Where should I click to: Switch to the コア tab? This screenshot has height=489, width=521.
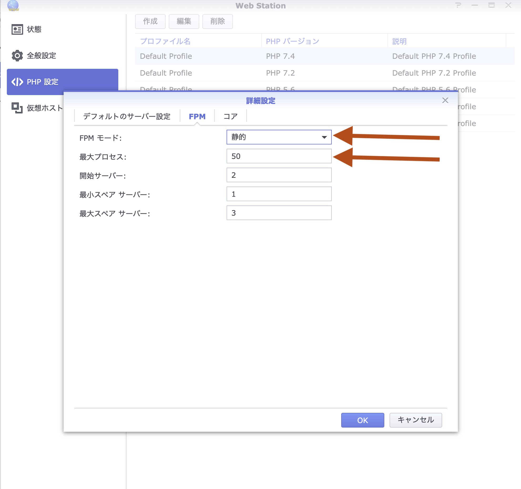point(230,116)
